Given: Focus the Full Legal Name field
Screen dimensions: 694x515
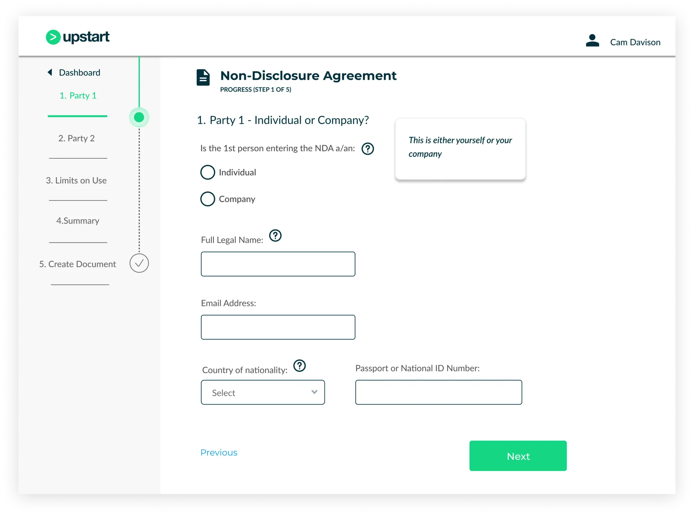Looking at the screenshot, I should pyautogui.click(x=278, y=264).
